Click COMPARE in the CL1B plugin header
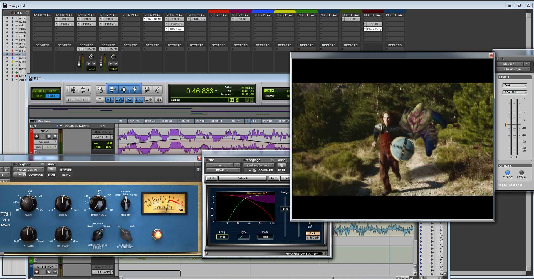This screenshot has height=279, width=534. point(35,175)
